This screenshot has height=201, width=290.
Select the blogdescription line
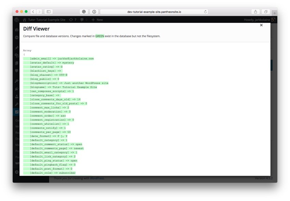[x=66, y=83]
